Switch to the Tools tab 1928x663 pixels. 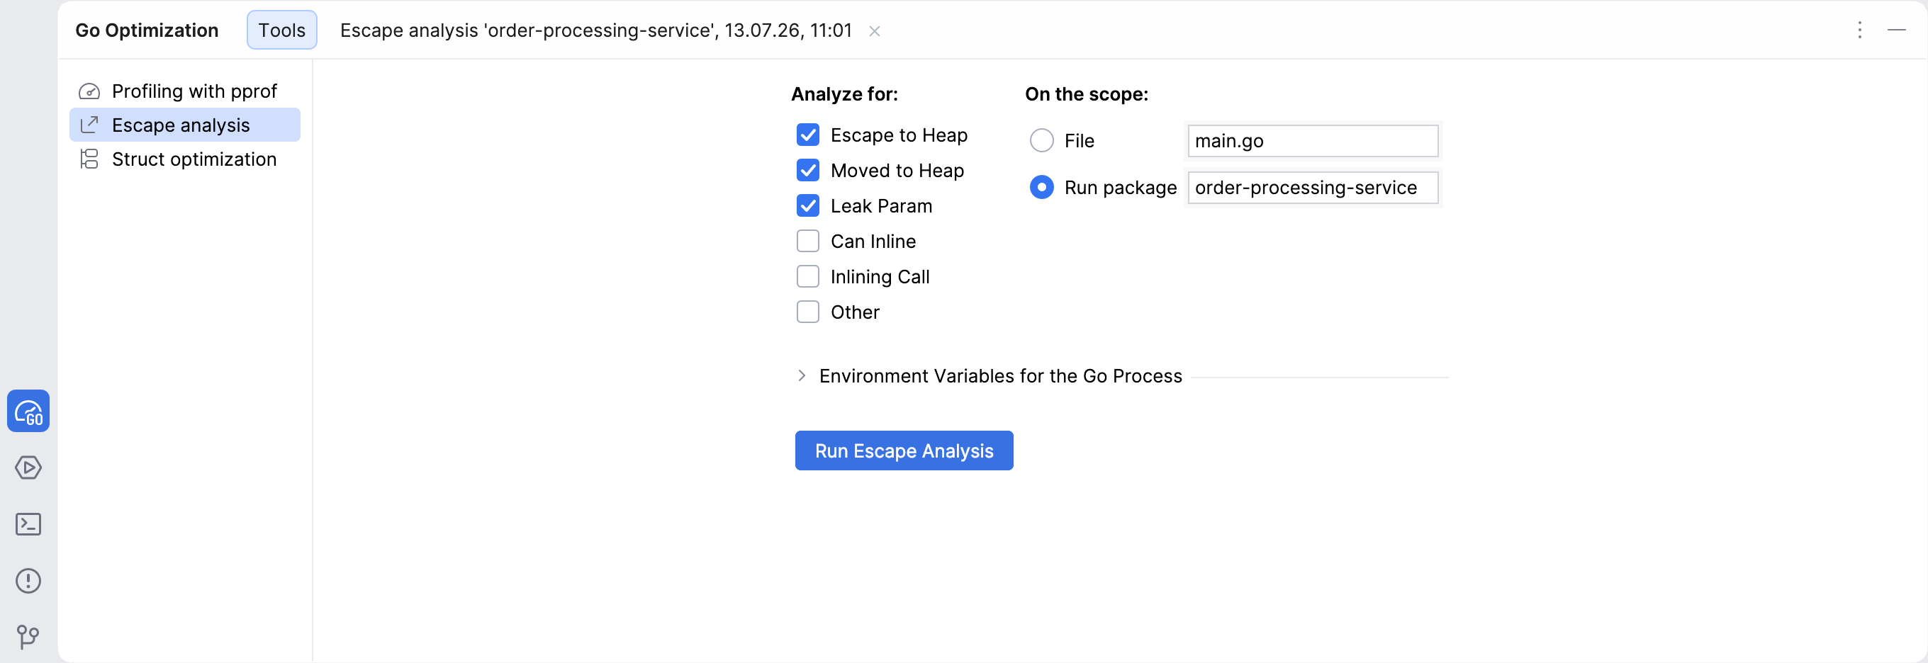(281, 30)
